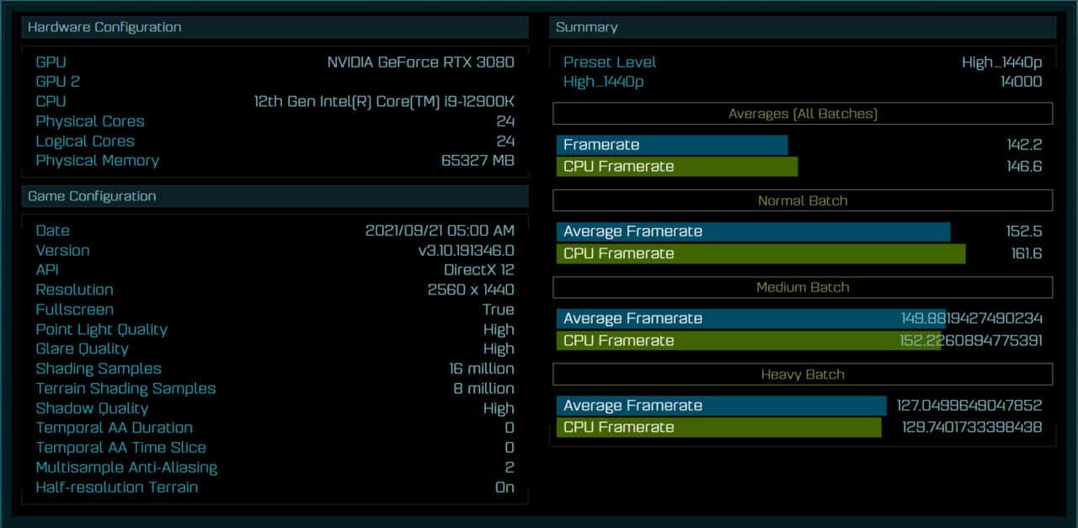Click the Normal Batch CPU Framerate bar

coord(761,253)
